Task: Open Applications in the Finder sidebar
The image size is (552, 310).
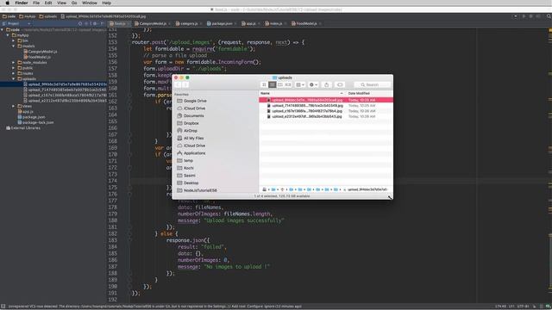Action: pyautogui.click(x=191, y=153)
